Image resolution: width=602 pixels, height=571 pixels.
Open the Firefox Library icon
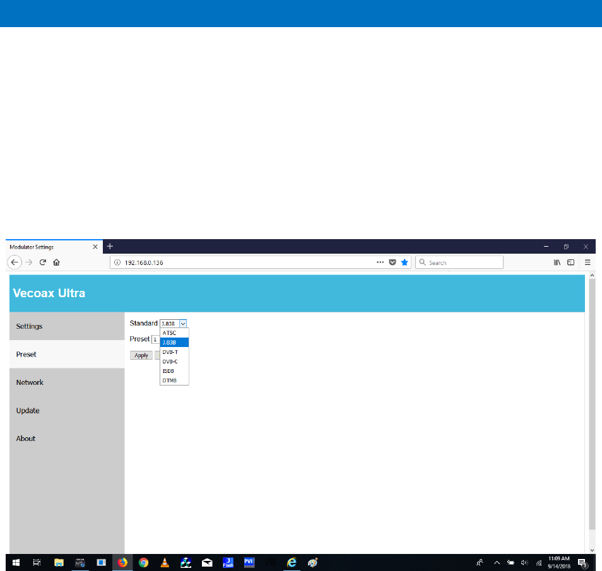pos(557,262)
